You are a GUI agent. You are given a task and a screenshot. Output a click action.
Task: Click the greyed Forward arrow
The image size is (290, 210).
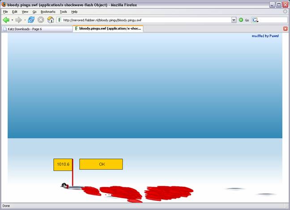point(19,20)
